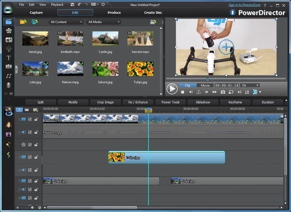Open the Fit zoom dropdown
Screen dimensions: 291x212
pyautogui.click(x=250, y=85)
